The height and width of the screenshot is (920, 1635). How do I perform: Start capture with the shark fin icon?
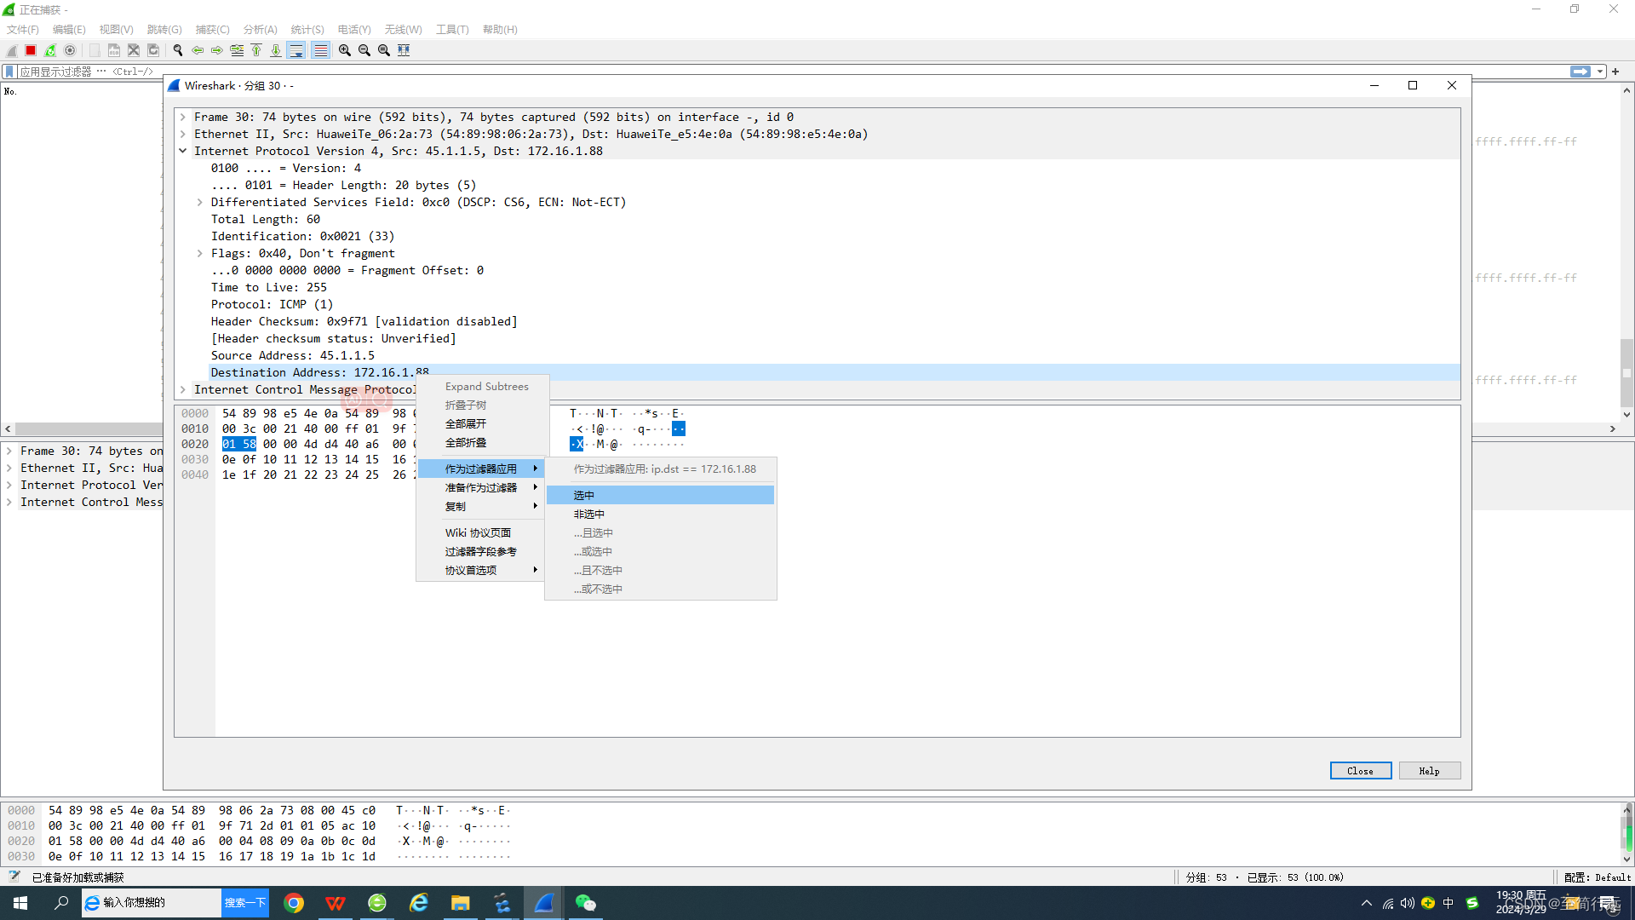tap(12, 50)
